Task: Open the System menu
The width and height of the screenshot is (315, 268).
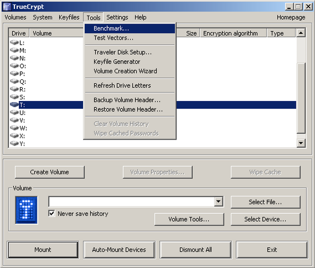Action: point(42,17)
